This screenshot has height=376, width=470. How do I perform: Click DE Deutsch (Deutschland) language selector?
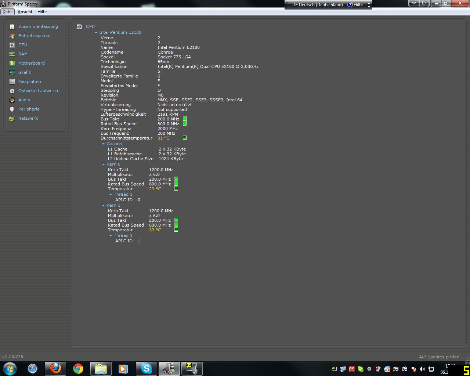click(317, 5)
